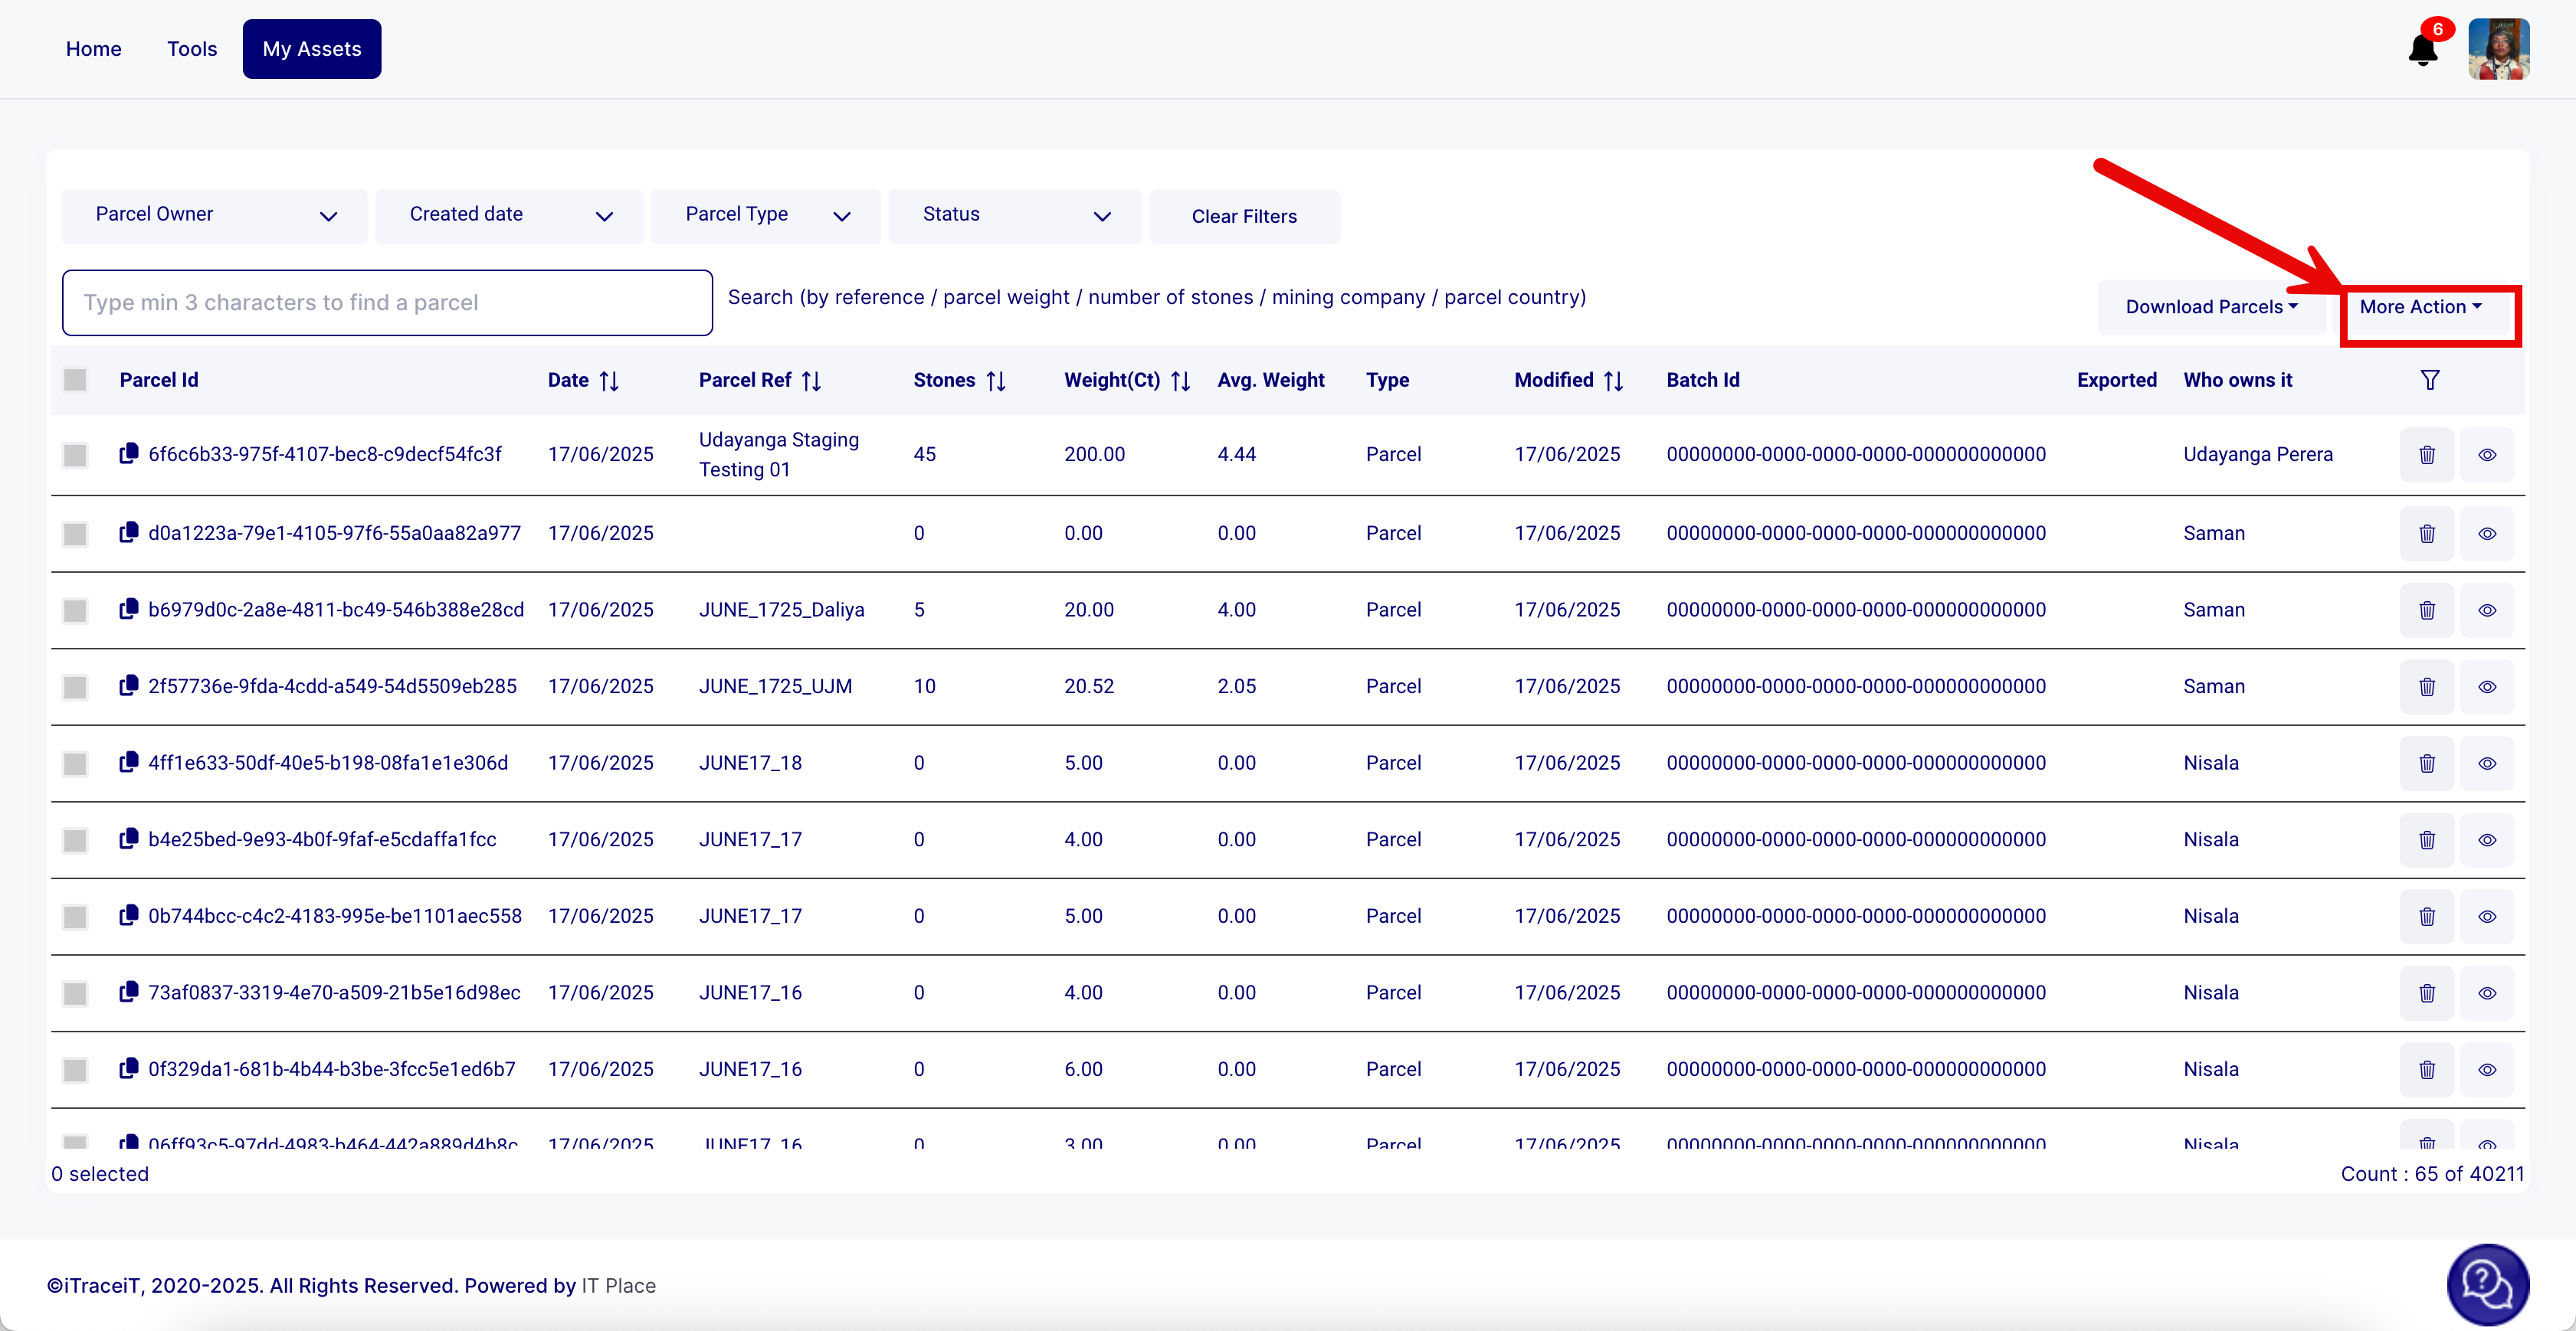Viewport: 2576px width, 1331px height.
Task: Open the Tools menu item
Action: click(x=191, y=49)
